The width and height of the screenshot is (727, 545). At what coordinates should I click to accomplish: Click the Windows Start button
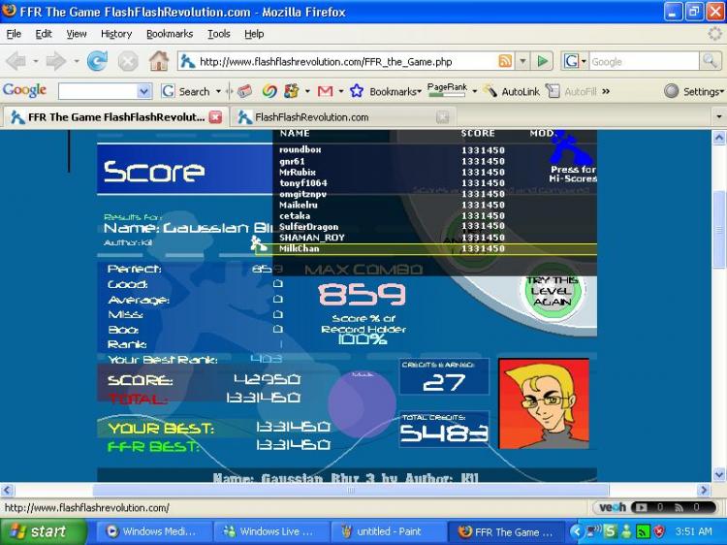[44, 531]
